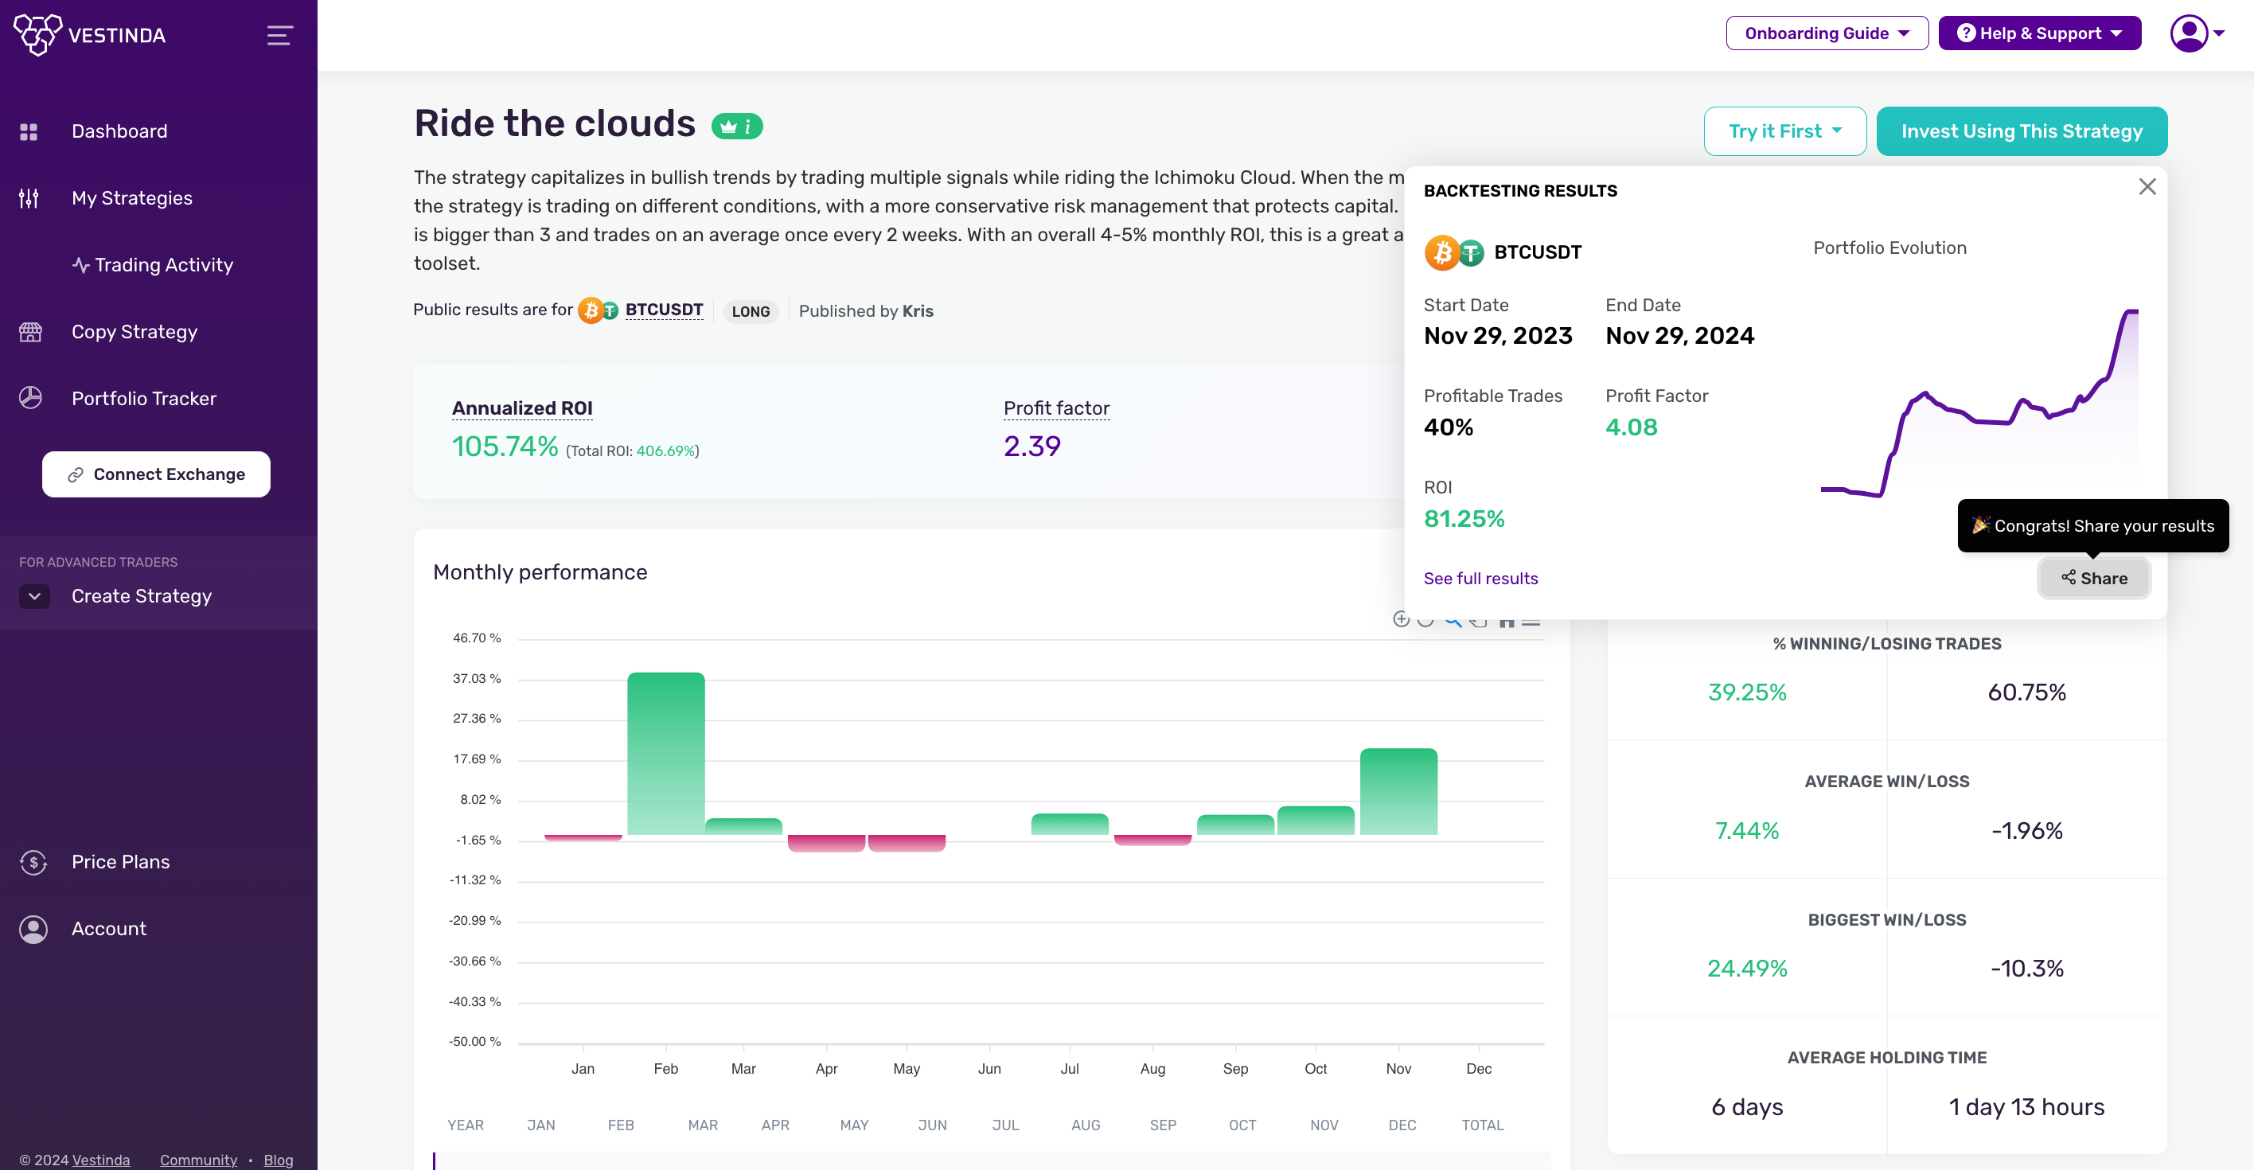Image resolution: width=2254 pixels, height=1170 pixels.
Task: Click the LONG badge
Action: (x=751, y=311)
